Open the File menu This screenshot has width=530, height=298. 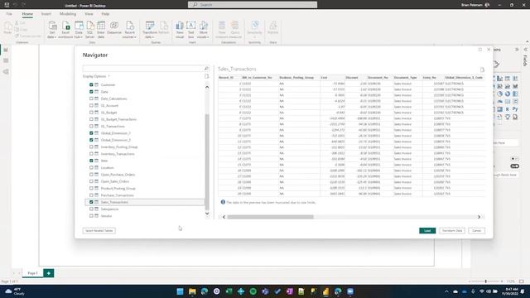coord(9,14)
